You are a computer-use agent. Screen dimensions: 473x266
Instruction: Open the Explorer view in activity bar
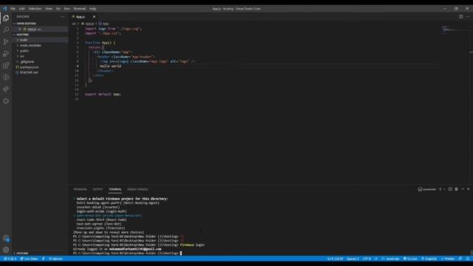[6, 18]
